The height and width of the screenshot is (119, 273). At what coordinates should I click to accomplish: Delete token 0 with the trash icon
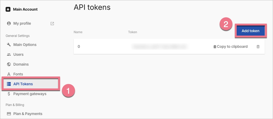[258, 47]
